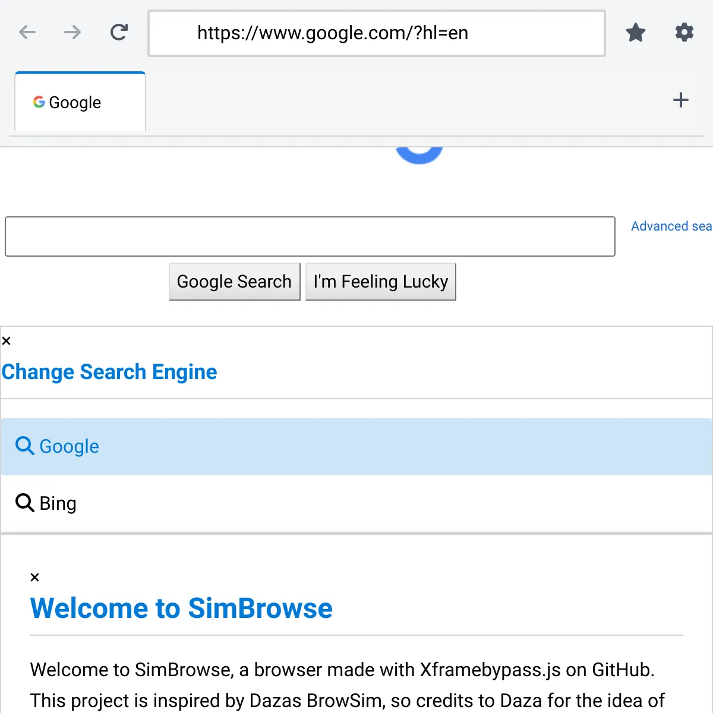Click the I'm Feeling Lucky button
Viewport: 713px width, 713px height.
[x=381, y=282]
